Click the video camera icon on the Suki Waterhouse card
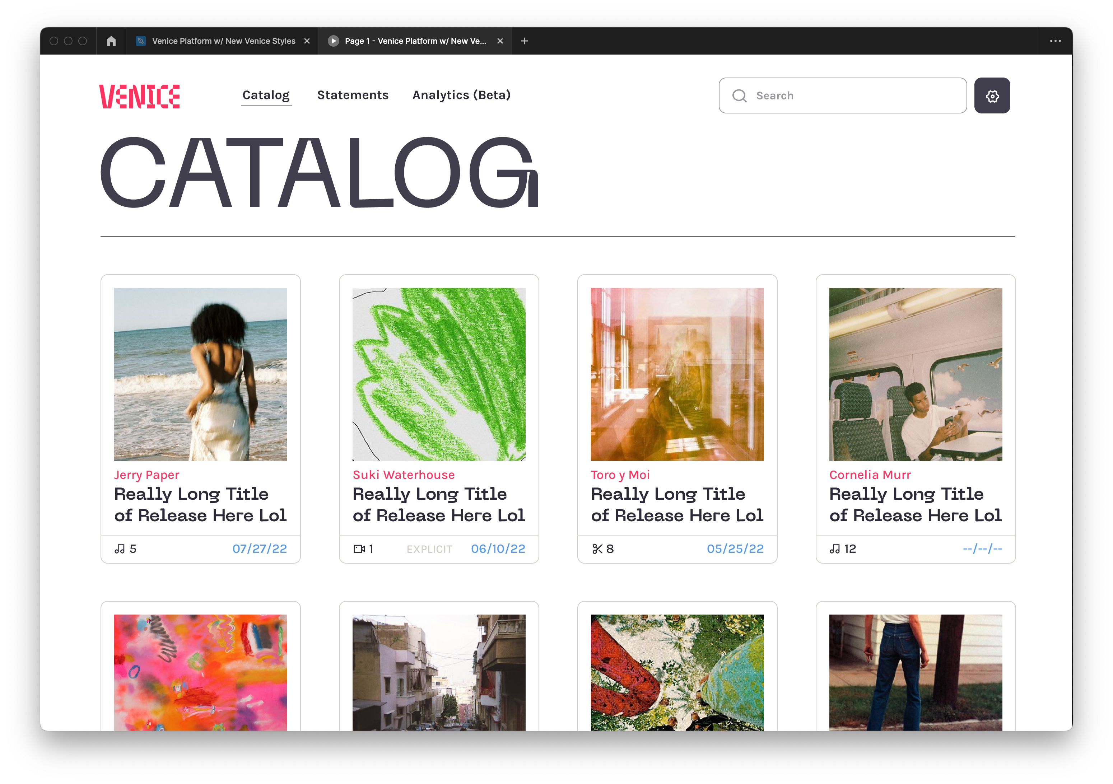The height and width of the screenshot is (784, 1113). point(359,549)
